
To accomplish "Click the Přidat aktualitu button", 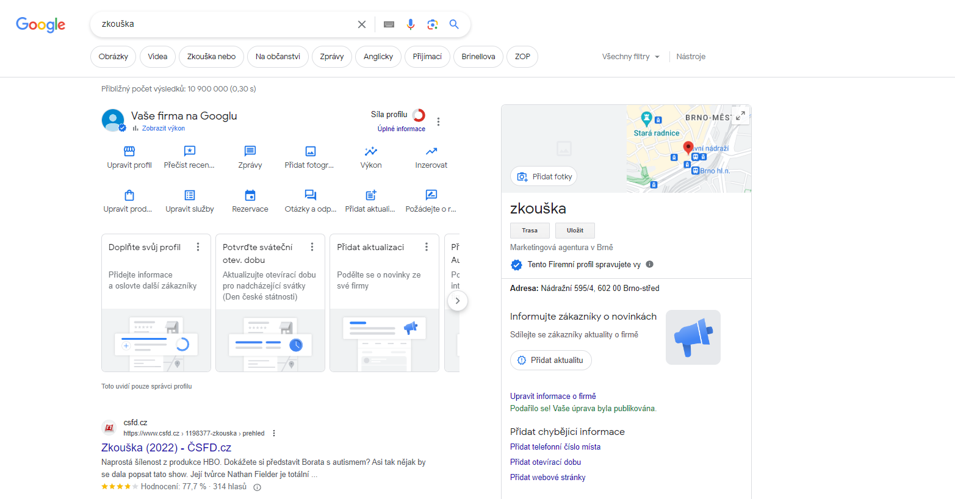I will point(550,360).
